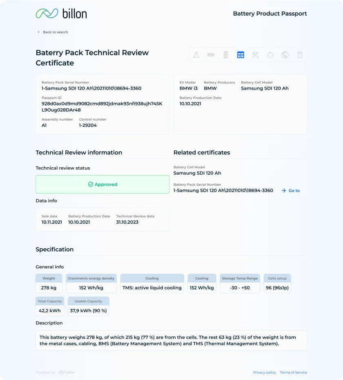Click the Related certificates heading
This screenshot has height=380, width=343.
point(202,153)
